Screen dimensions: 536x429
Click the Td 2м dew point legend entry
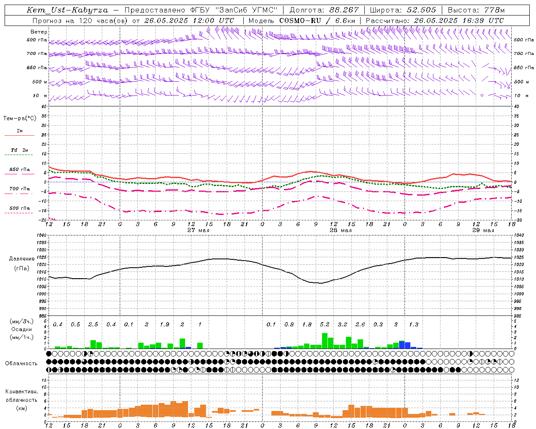pos(19,150)
